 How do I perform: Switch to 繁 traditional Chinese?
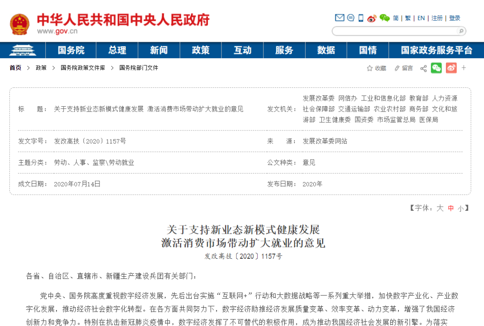408,18
